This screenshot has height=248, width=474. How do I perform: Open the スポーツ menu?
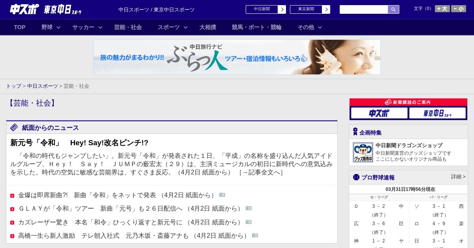(x=169, y=27)
